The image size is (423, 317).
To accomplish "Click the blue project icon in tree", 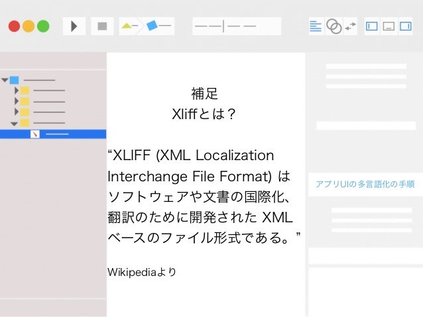I will [x=15, y=80].
